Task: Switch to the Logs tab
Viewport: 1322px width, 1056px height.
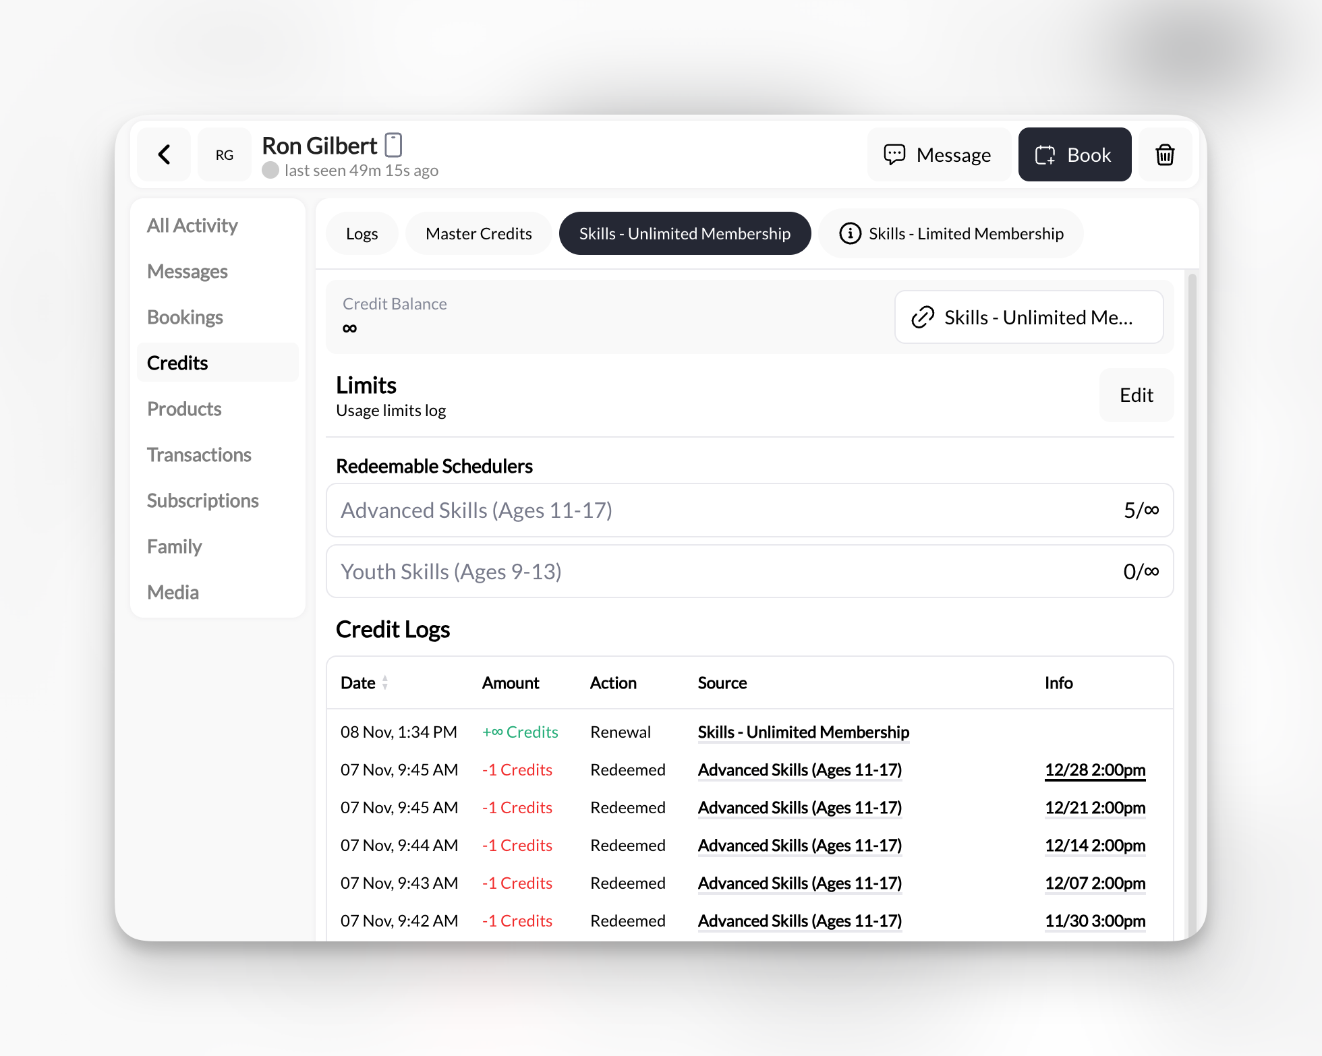Action: pyautogui.click(x=362, y=233)
